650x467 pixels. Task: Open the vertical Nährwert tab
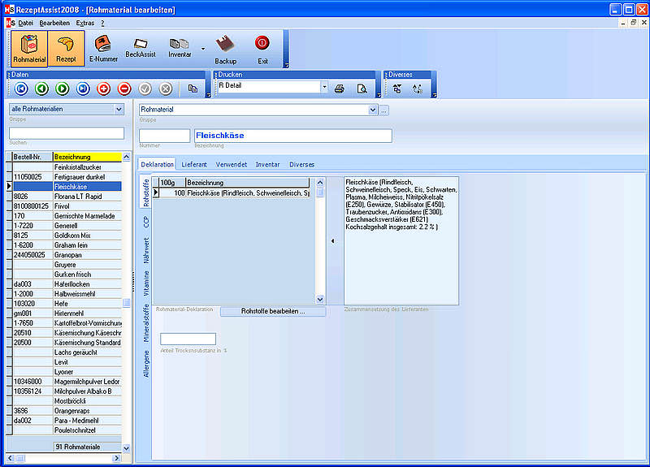146,250
